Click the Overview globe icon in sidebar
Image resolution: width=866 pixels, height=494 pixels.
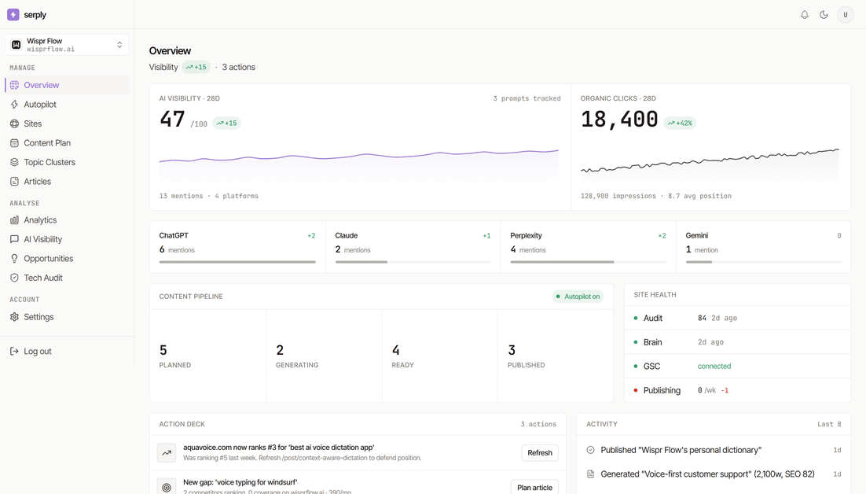[14, 85]
